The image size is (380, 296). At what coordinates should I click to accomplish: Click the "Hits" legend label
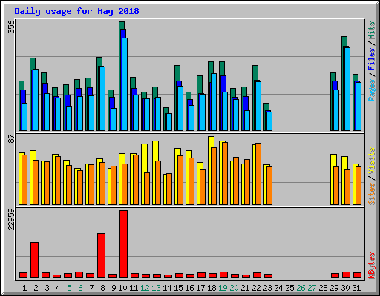pyautogui.click(x=371, y=30)
